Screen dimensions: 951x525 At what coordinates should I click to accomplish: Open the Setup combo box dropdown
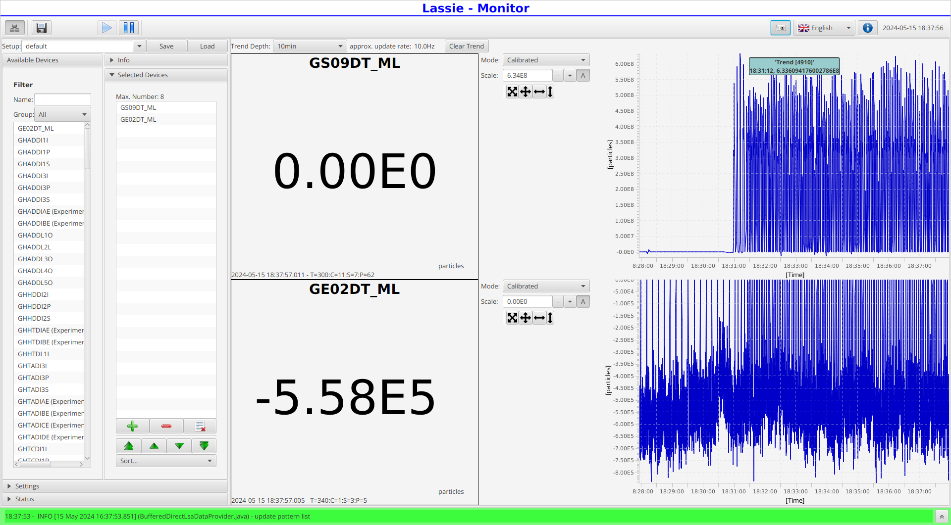(139, 46)
